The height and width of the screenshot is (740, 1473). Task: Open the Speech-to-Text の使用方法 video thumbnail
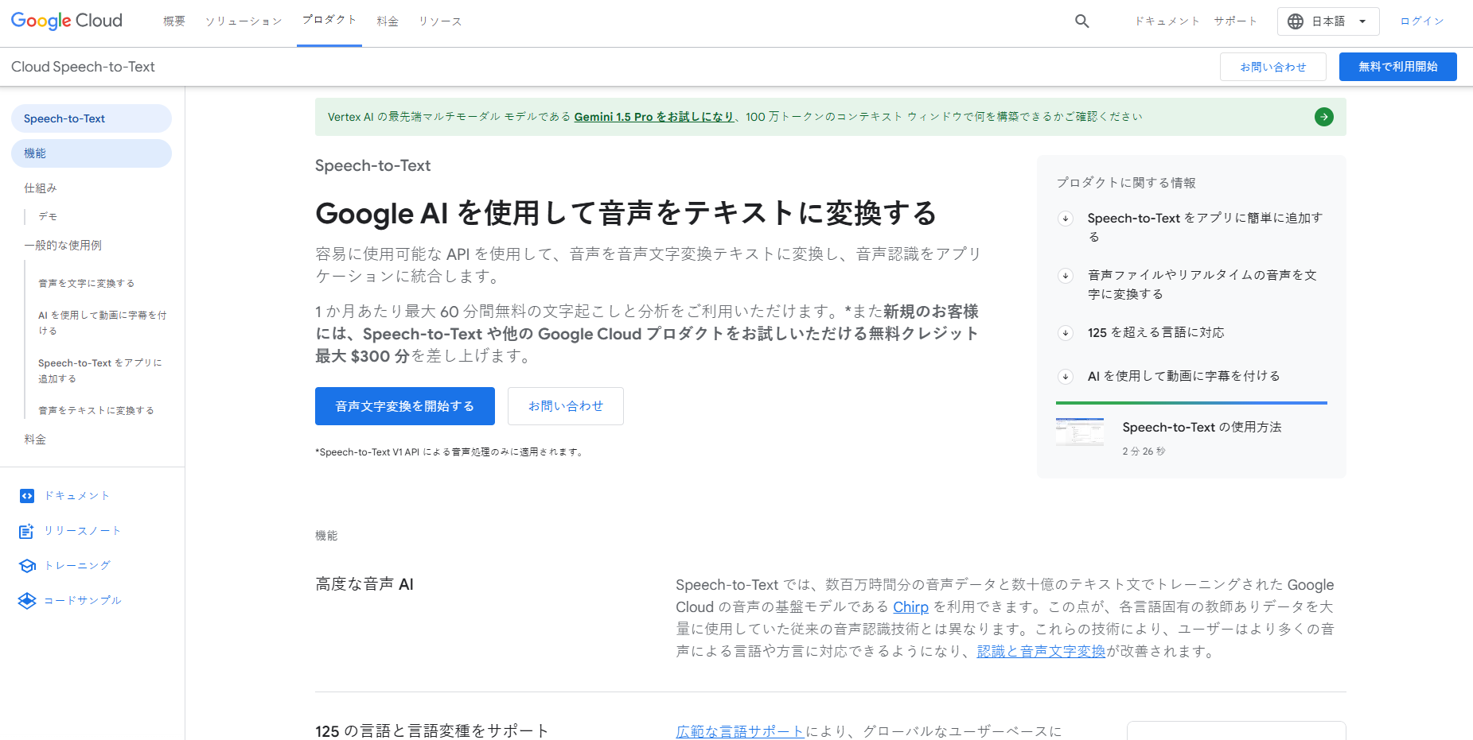point(1080,432)
